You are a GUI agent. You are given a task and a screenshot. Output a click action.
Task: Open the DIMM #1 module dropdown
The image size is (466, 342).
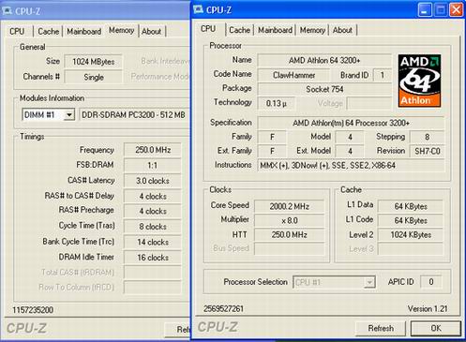tap(69, 114)
